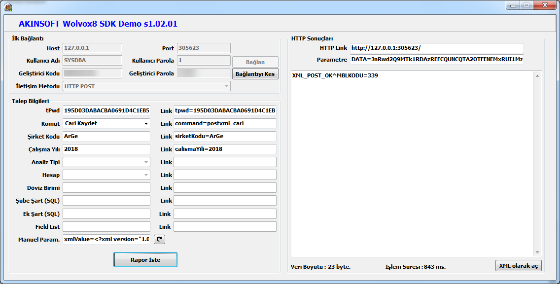Click the refresh icon beside Manuel Param.
The height and width of the screenshot is (284, 560).
(159, 239)
